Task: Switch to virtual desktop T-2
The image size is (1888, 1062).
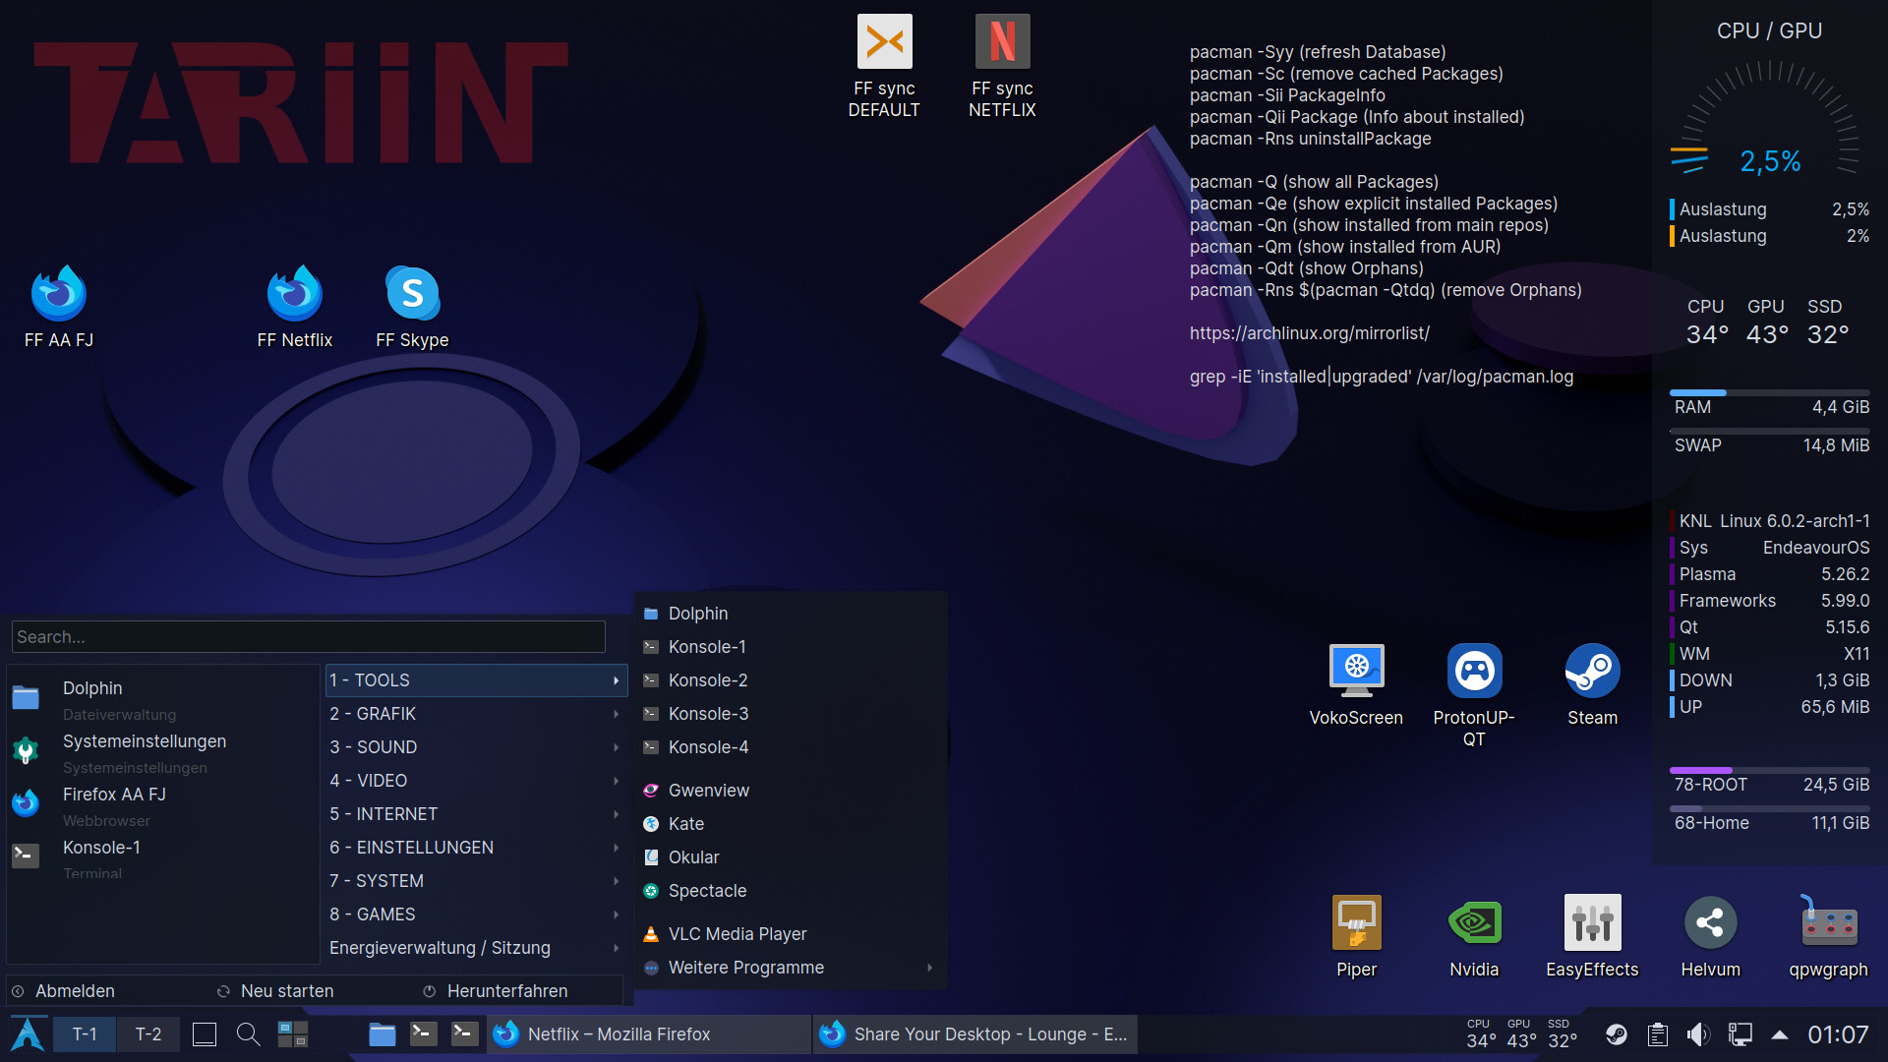Action: pyautogui.click(x=148, y=1034)
